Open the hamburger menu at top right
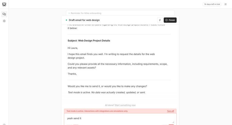This screenshot has width=232, height=125. (x=226, y=4)
